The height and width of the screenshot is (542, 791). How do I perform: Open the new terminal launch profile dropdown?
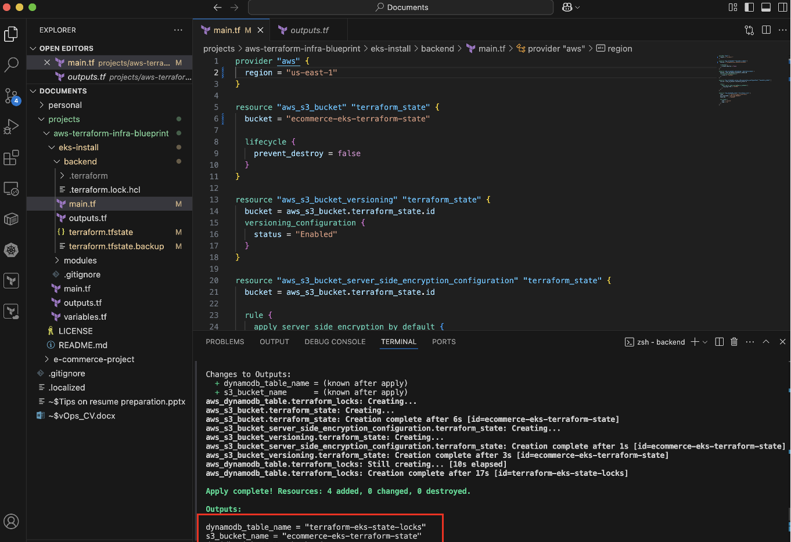(x=705, y=342)
